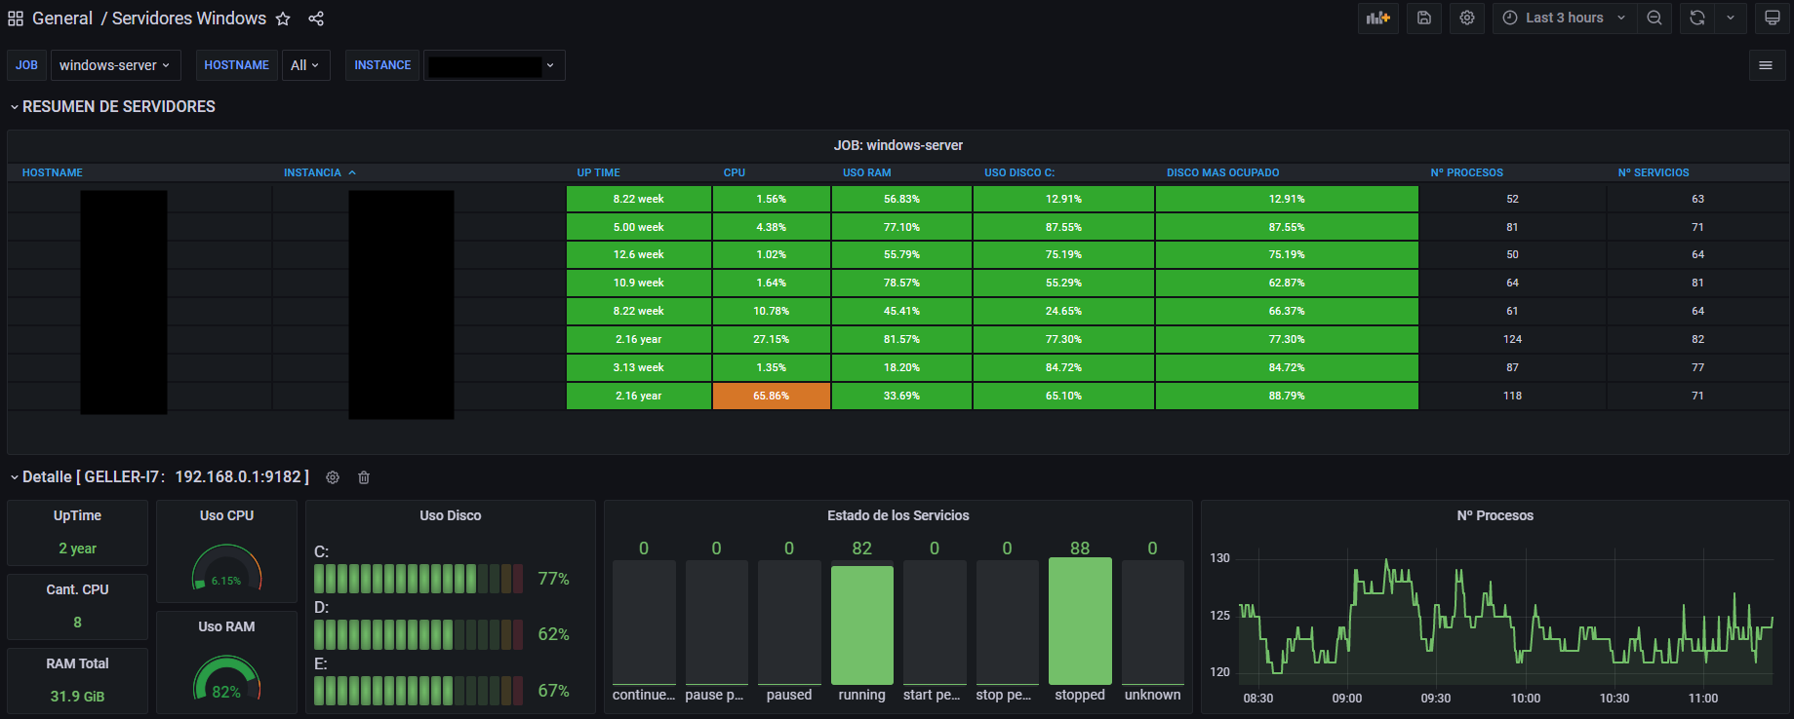Click the 18.20% RAM usage cell
The width and height of the screenshot is (1794, 719).
click(901, 367)
